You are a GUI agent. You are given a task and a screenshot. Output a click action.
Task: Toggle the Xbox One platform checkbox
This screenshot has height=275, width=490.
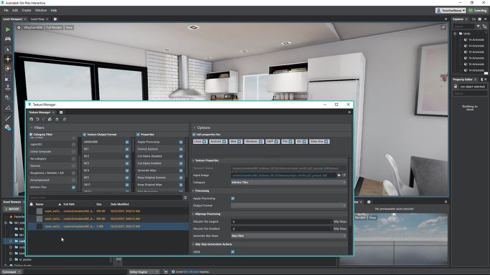click(326, 142)
